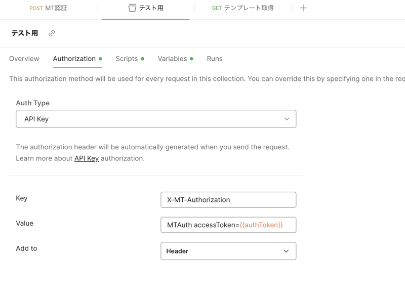
Task: Click the plus icon to open new tab
Action: [x=303, y=8]
